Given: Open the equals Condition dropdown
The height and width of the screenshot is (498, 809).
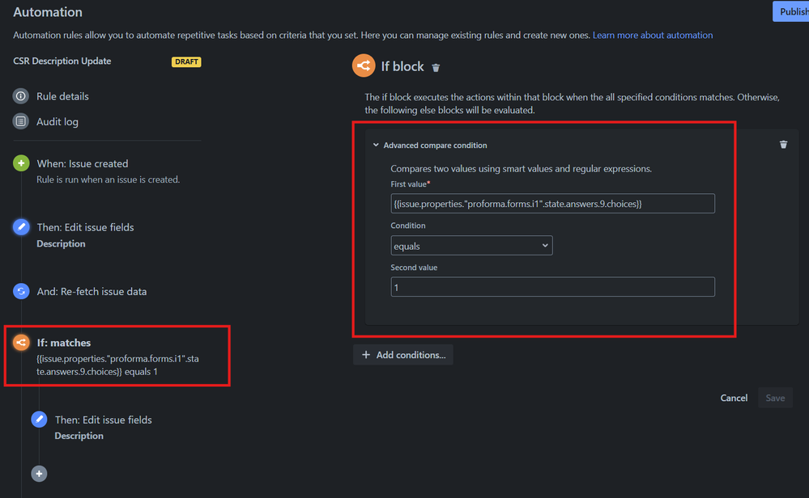Looking at the screenshot, I should [x=471, y=246].
